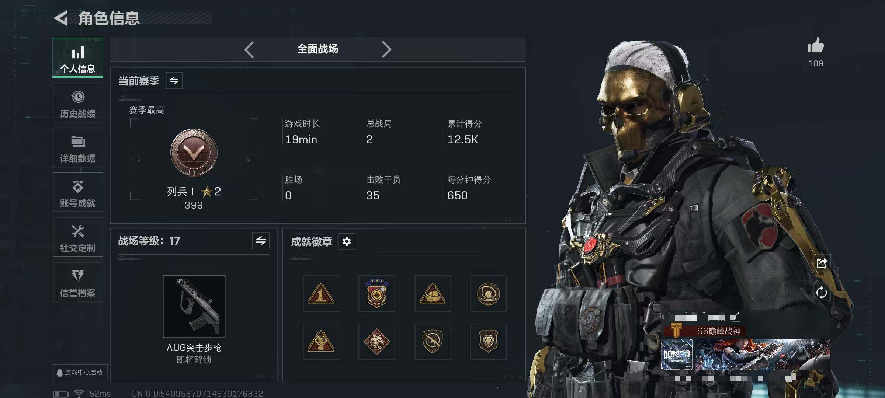Screen dimensions: 885x398
Task: Select the wolf head diamond badge
Action: pyautogui.click(x=376, y=342)
